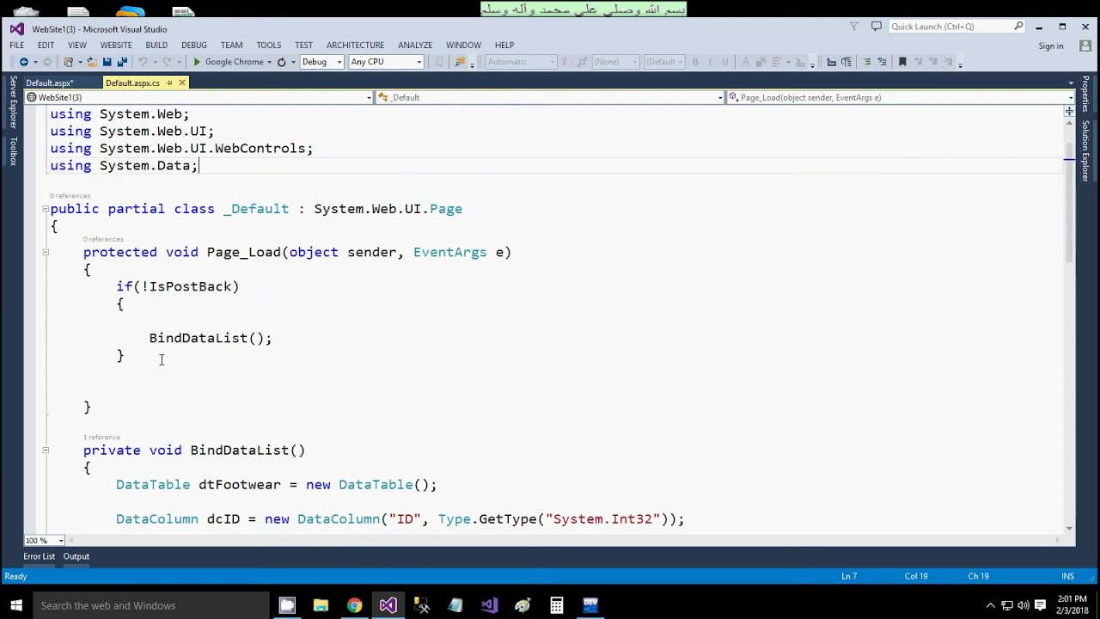1100x619 pixels.
Task: Open the Paint palette icon in the taskbar
Action: point(522,605)
